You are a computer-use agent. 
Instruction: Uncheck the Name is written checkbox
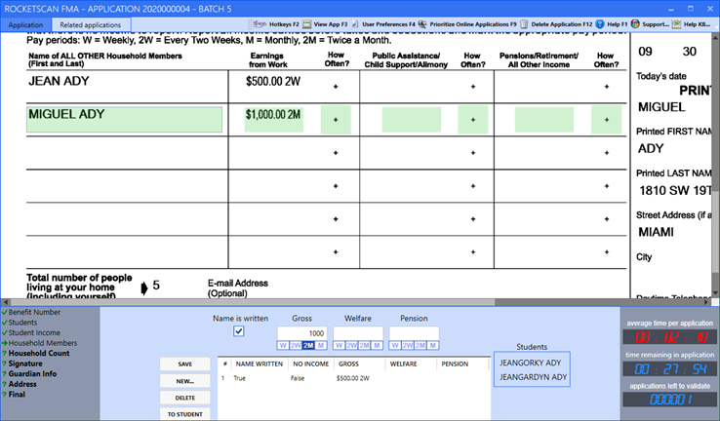pos(239,331)
